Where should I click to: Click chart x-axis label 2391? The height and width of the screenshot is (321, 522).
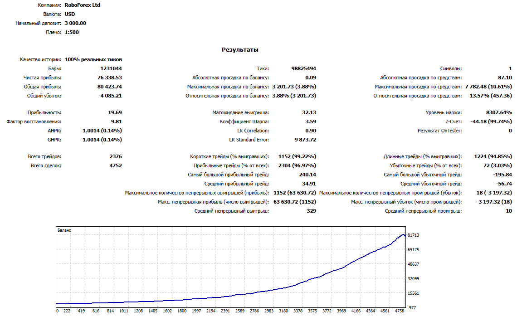point(225,311)
